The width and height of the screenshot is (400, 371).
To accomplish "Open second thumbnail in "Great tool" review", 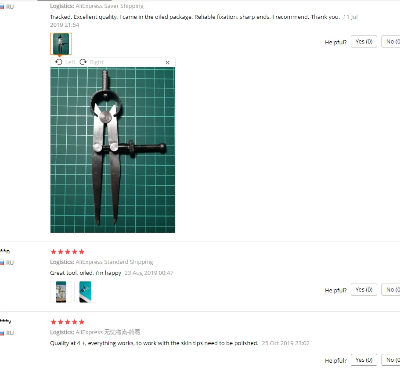I will click(85, 292).
